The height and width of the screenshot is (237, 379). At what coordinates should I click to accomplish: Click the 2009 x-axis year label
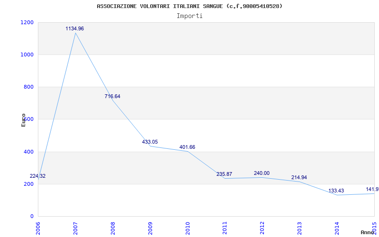(150, 228)
